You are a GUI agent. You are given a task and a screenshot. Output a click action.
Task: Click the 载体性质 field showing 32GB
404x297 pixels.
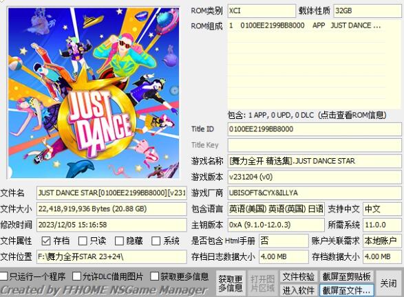(x=367, y=11)
